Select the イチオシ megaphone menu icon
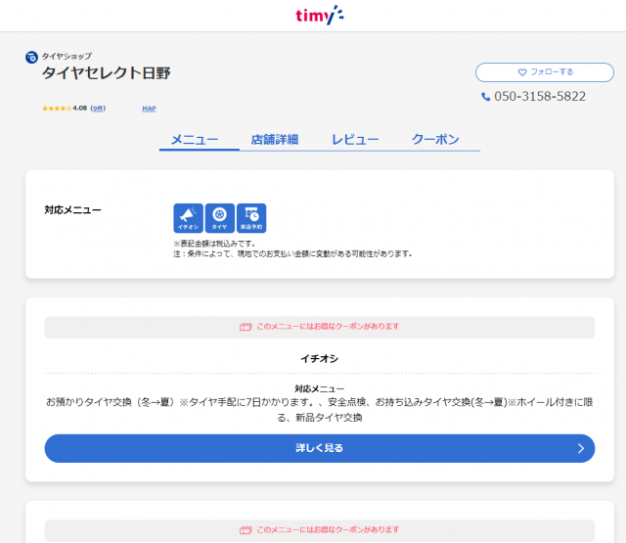The image size is (626, 543). pyautogui.click(x=188, y=217)
